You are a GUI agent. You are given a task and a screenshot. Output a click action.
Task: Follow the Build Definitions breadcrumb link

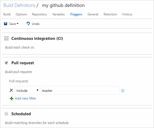pyautogui.click(x=20, y=5)
